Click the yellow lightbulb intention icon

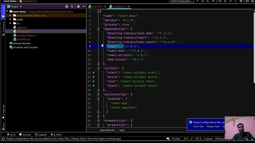(102, 46)
